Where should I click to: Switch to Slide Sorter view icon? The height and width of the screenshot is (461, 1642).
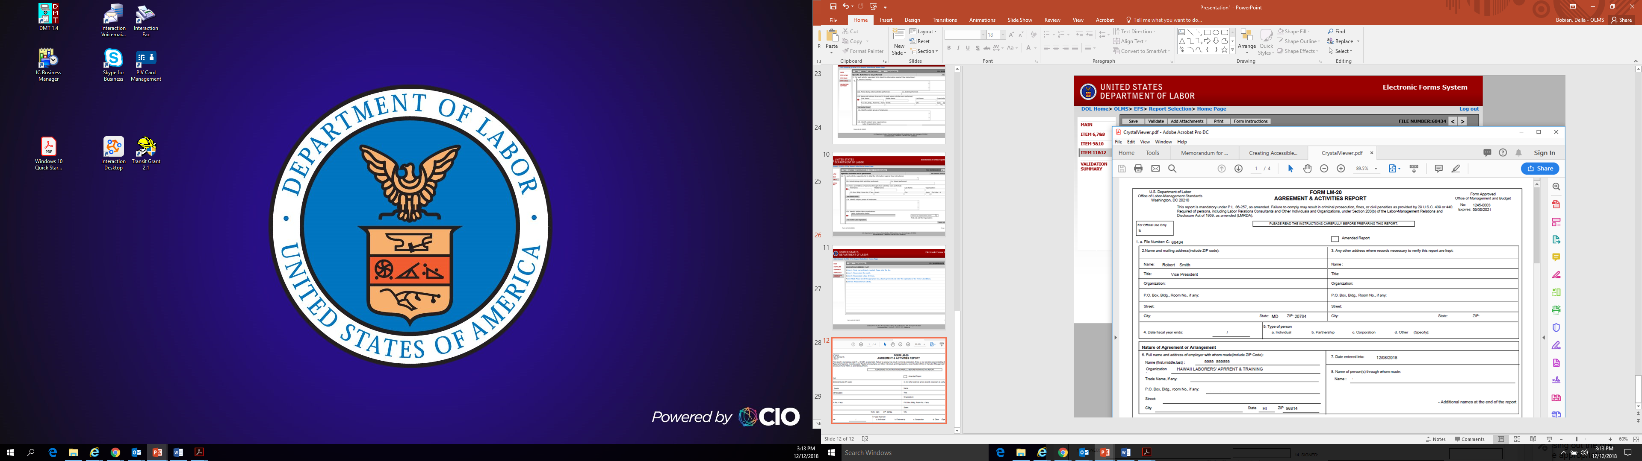1517,439
